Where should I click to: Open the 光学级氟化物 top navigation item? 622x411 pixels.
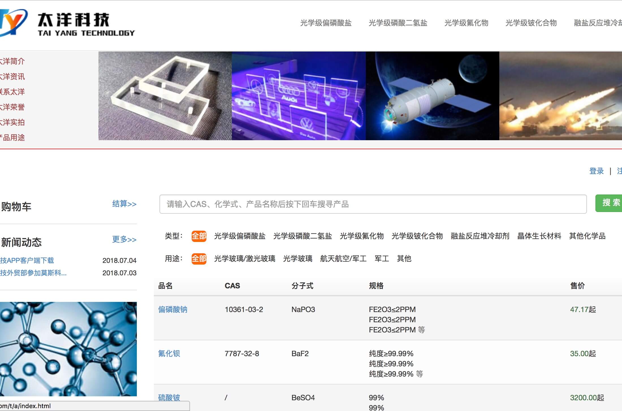coord(466,23)
